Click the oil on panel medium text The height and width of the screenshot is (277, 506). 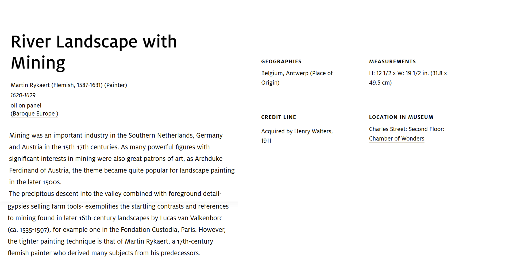pos(26,106)
